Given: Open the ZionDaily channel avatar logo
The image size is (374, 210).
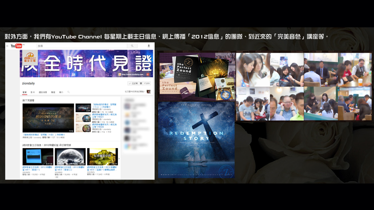Looking at the screenshot, I should pyautogui.click(x=30, y=58).
